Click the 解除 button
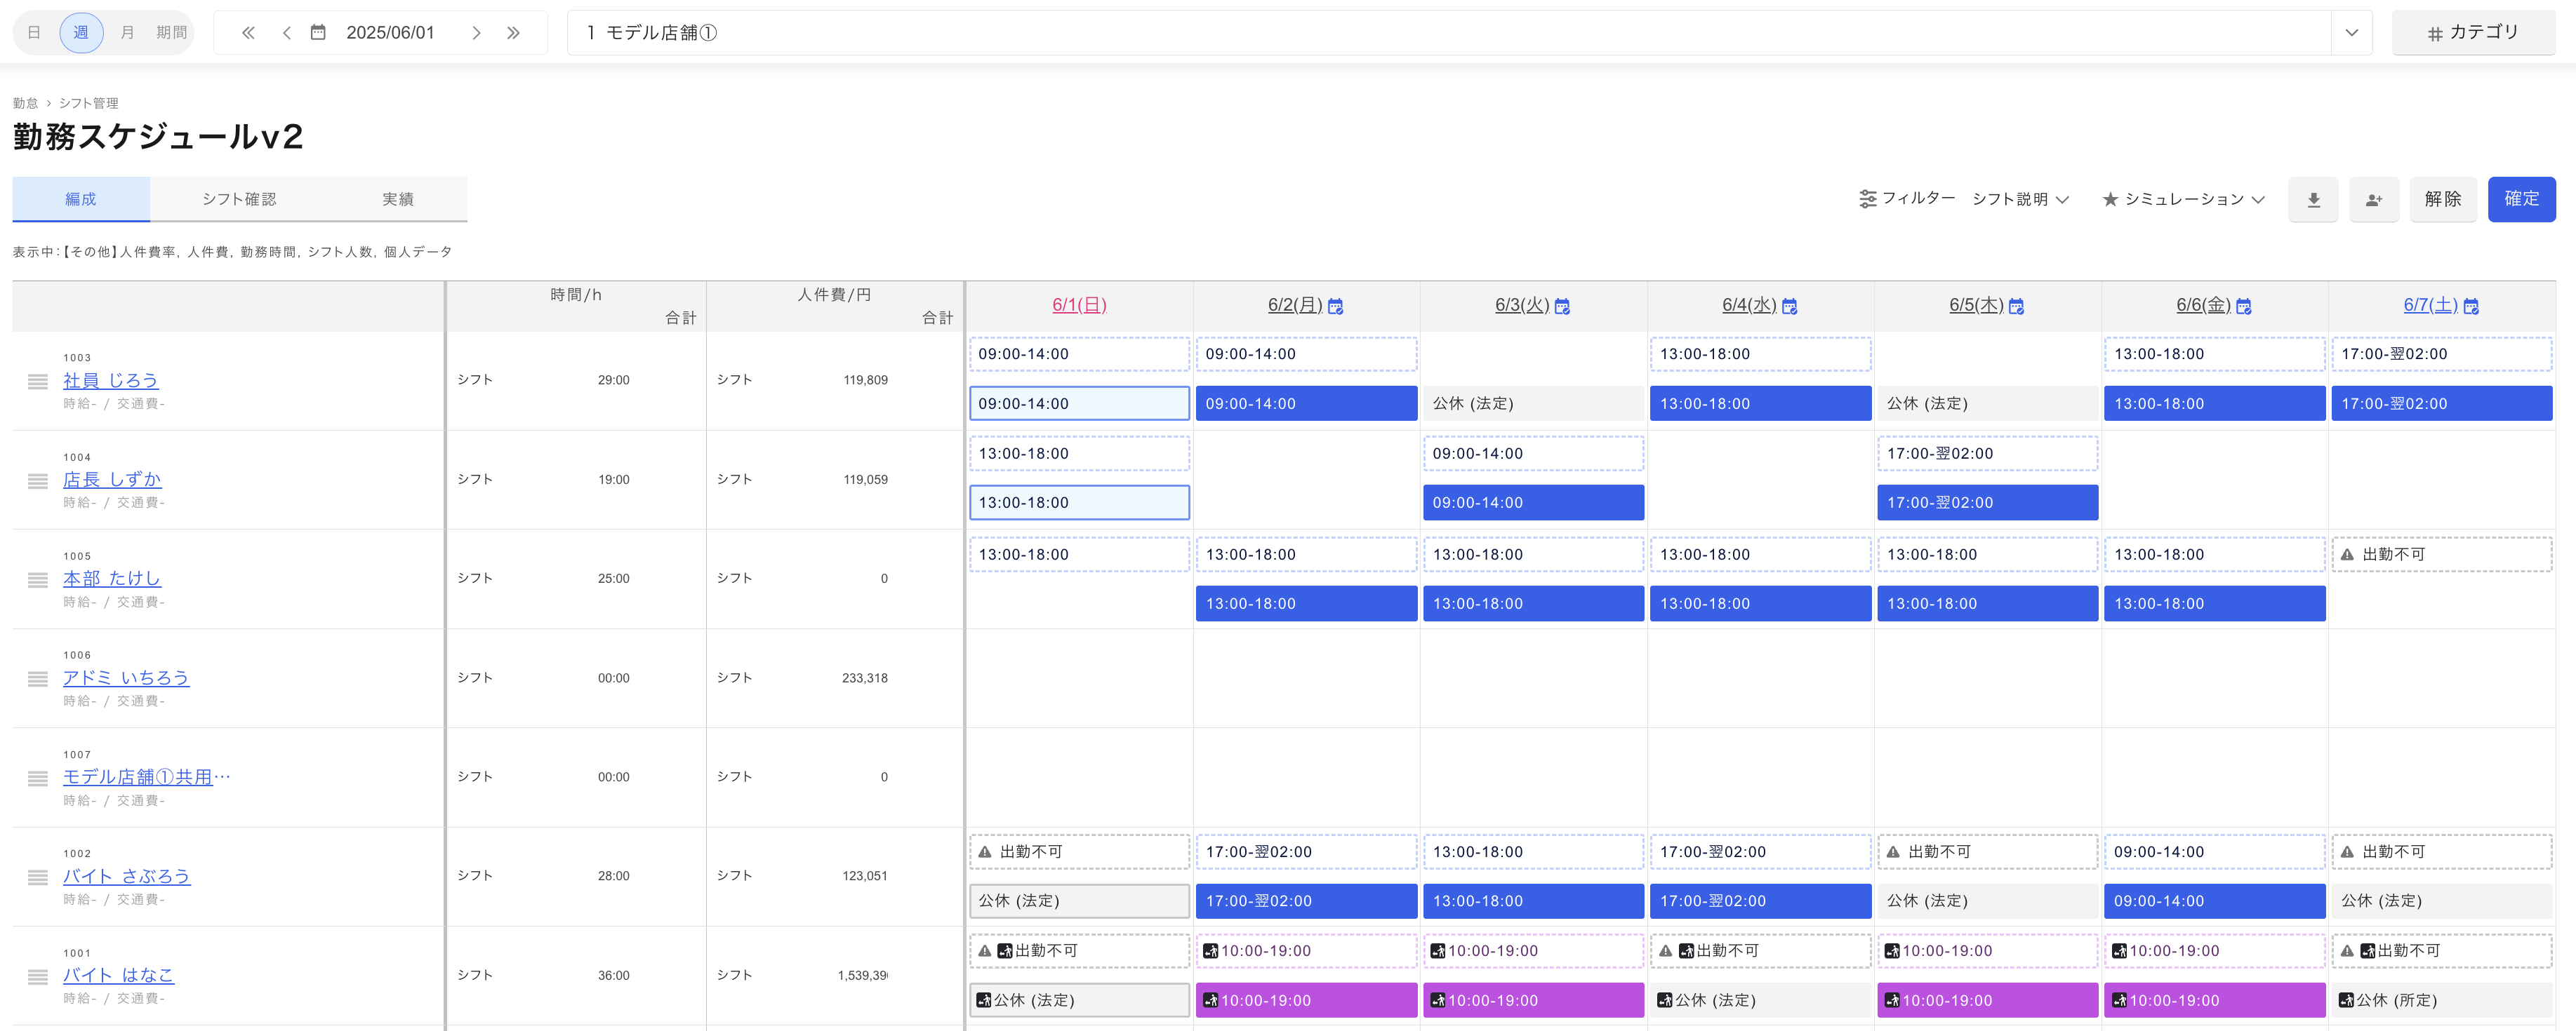This screenshot has width=2576, height=1031. pos(2442,198)
